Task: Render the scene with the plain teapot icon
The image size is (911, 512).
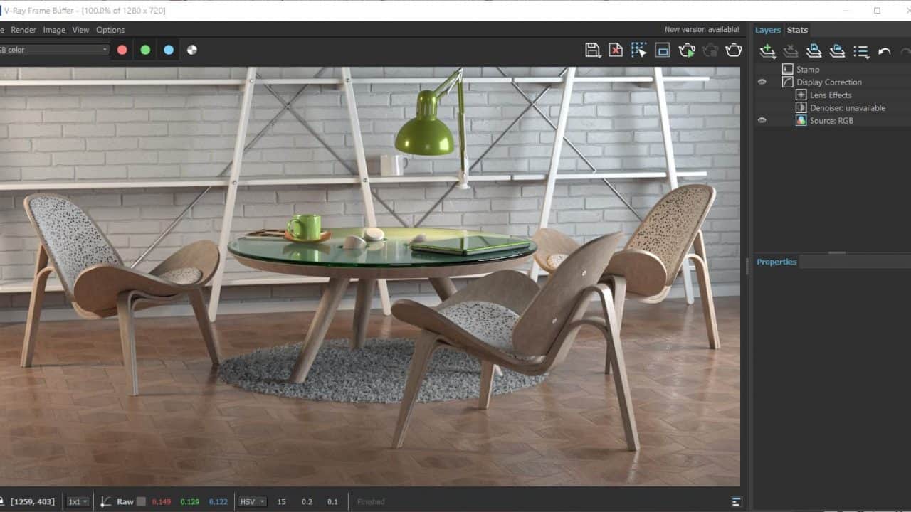Action: click(734, 50)
